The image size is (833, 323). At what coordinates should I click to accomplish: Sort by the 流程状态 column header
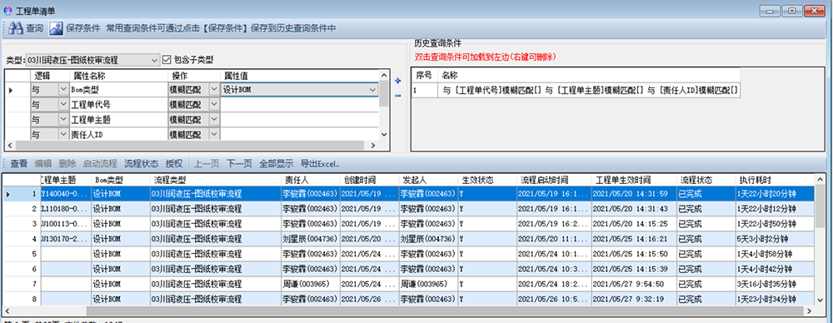706,180
